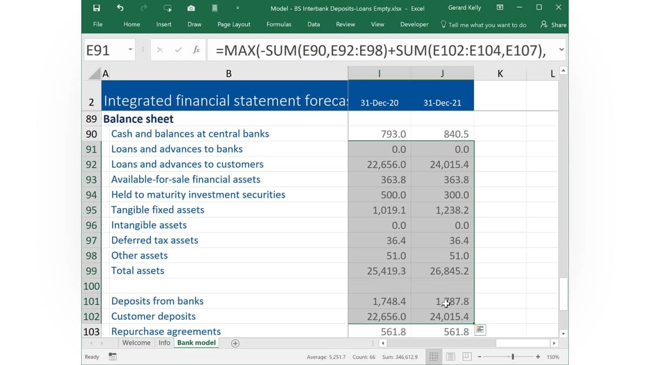
Task: Click the cell showing 25,419.3
Action: coord(379,271)
